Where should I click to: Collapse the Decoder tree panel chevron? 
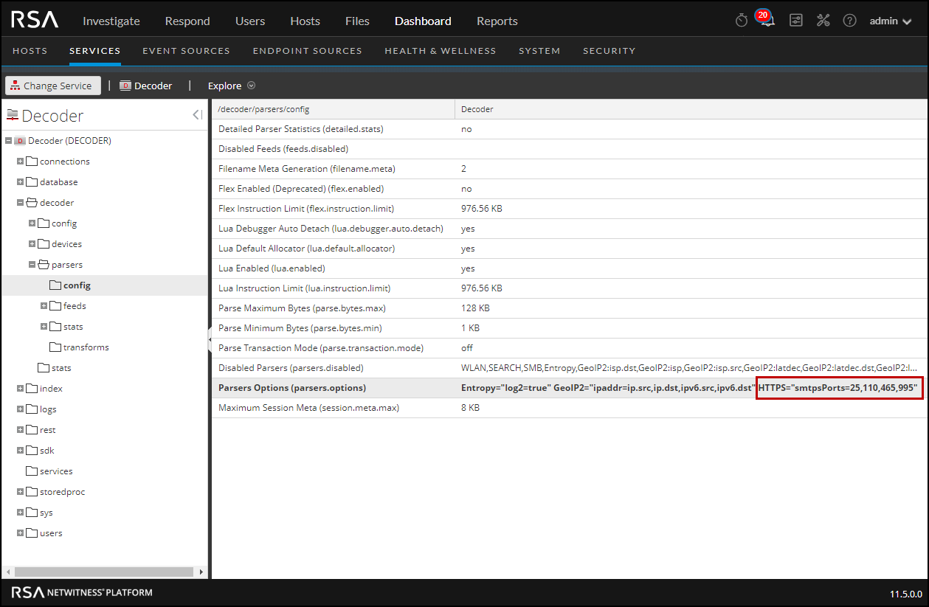coord(197,115)
